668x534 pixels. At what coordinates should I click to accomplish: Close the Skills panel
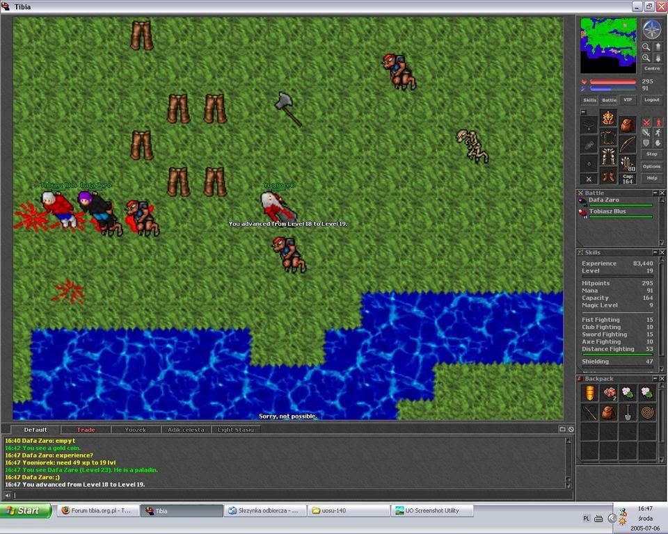[662, 252]
